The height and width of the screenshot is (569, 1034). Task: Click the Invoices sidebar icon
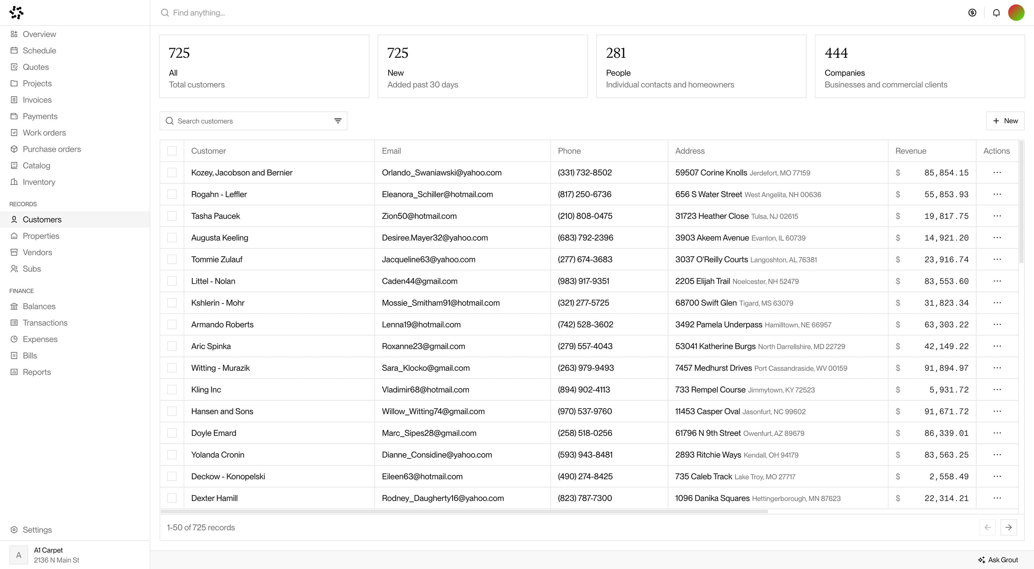(x=14, y=100)
